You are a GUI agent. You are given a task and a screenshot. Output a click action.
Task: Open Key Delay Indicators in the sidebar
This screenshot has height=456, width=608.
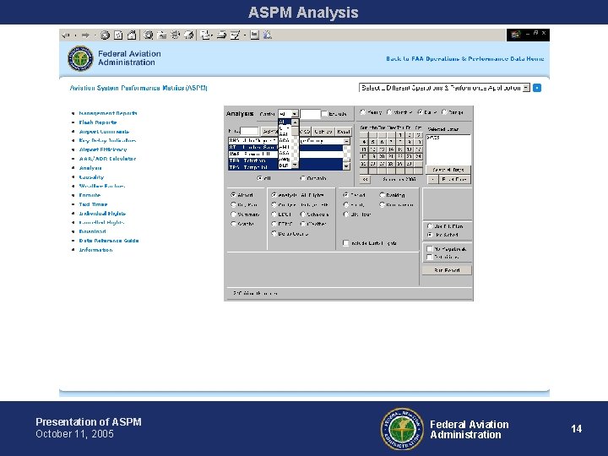click(107, 140)
